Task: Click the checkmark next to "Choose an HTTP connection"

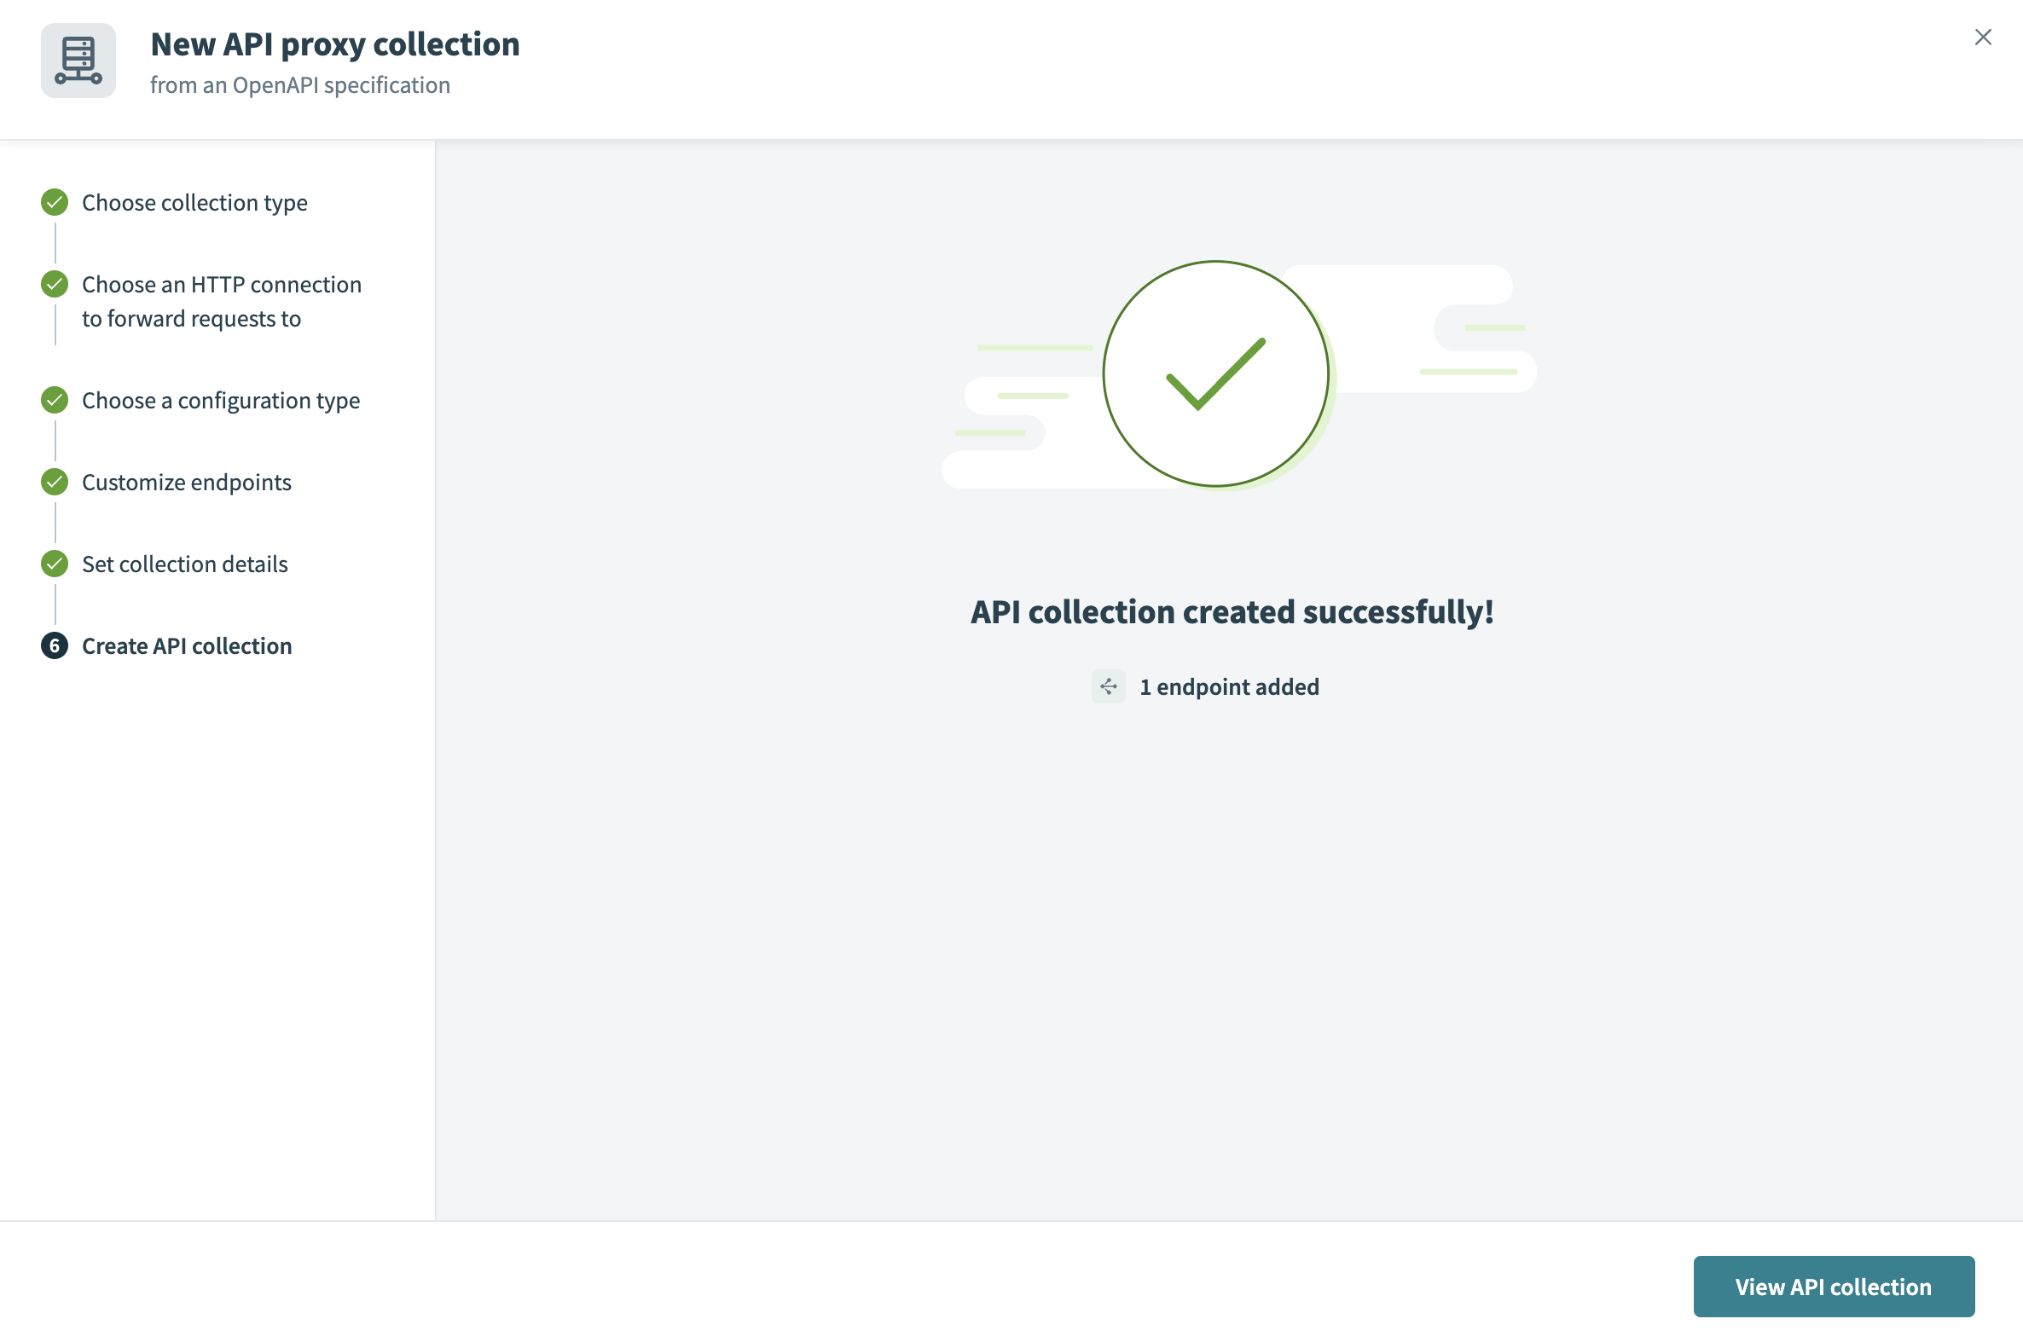Action: (54, 284)
